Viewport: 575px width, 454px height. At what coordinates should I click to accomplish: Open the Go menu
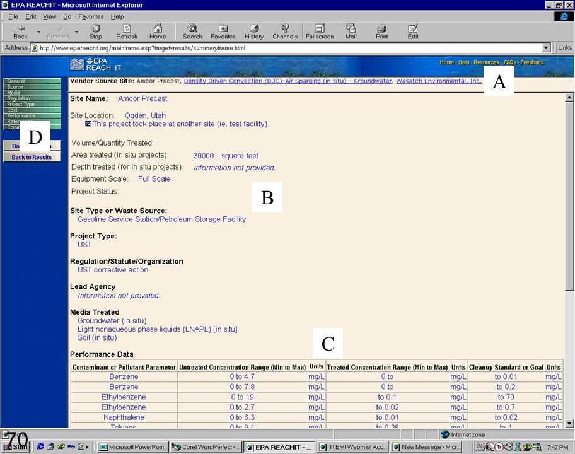tap(67, 16)
